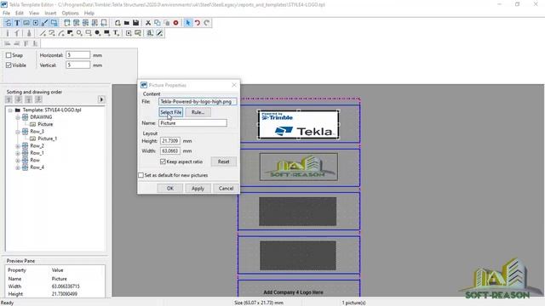
Task: Toggle the Visible grid checkbox
Action: click(x=9, y=65)
